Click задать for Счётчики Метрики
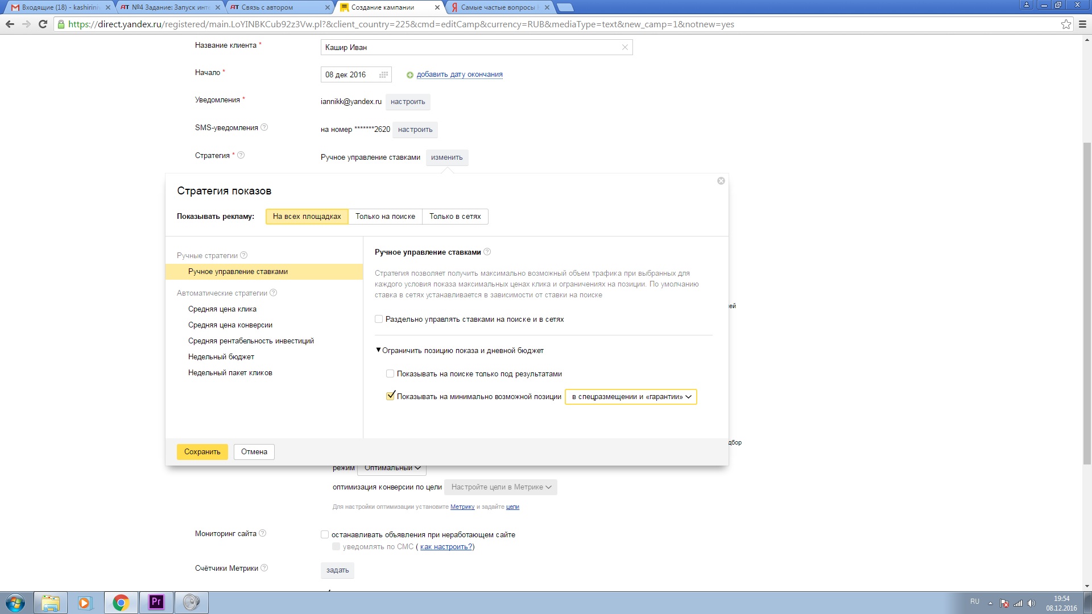 click(x=338, y=570)
